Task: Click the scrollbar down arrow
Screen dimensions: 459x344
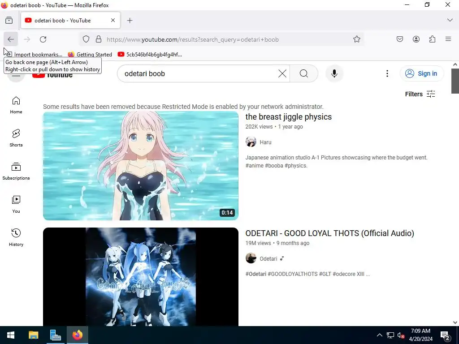Action: (x=455, y=322)
